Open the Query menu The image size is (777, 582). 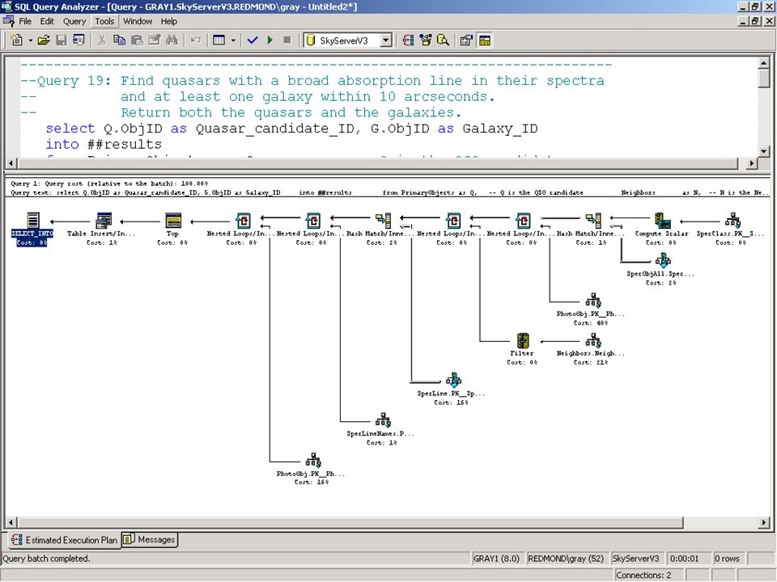pos(74,21)
